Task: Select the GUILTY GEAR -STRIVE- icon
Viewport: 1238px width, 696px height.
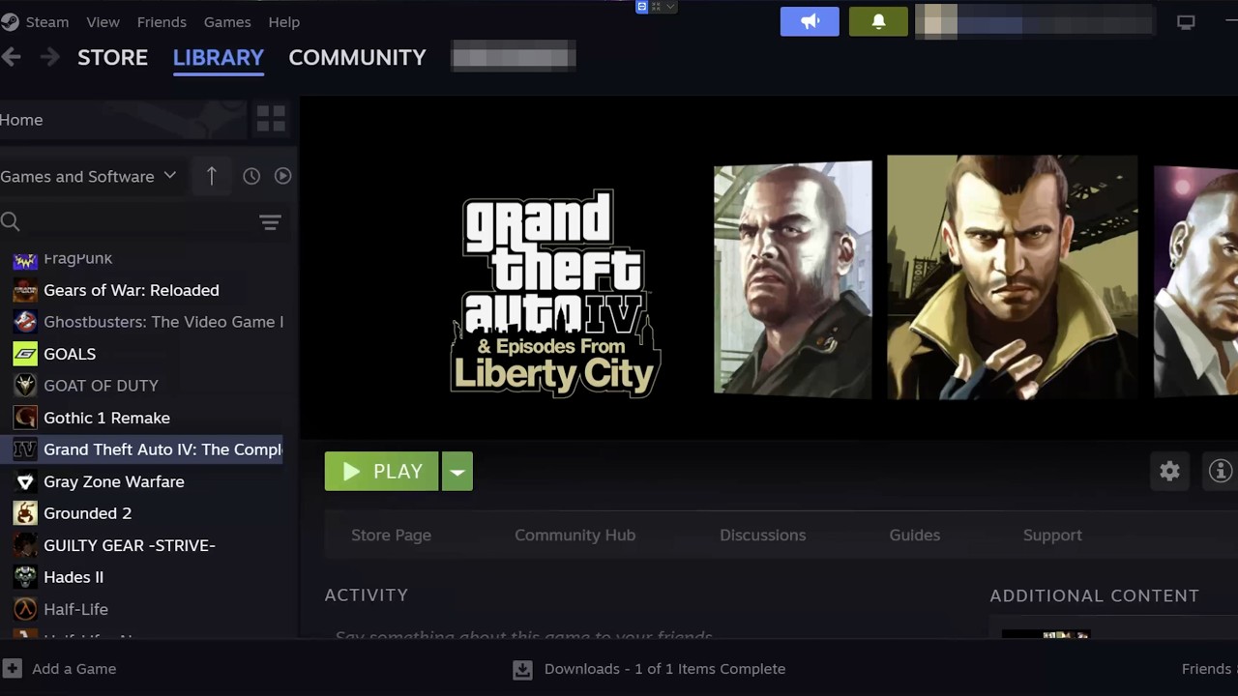Action: [x=25, y=545]
